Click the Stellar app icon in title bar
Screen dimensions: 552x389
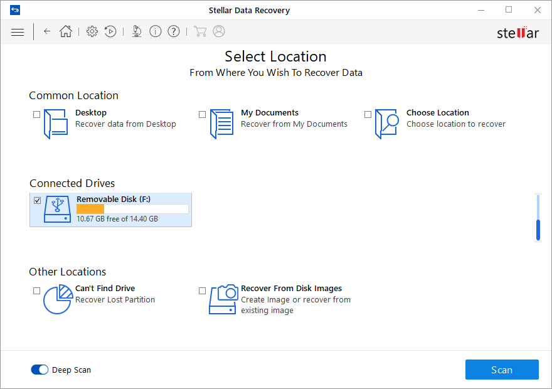[15, 10]
